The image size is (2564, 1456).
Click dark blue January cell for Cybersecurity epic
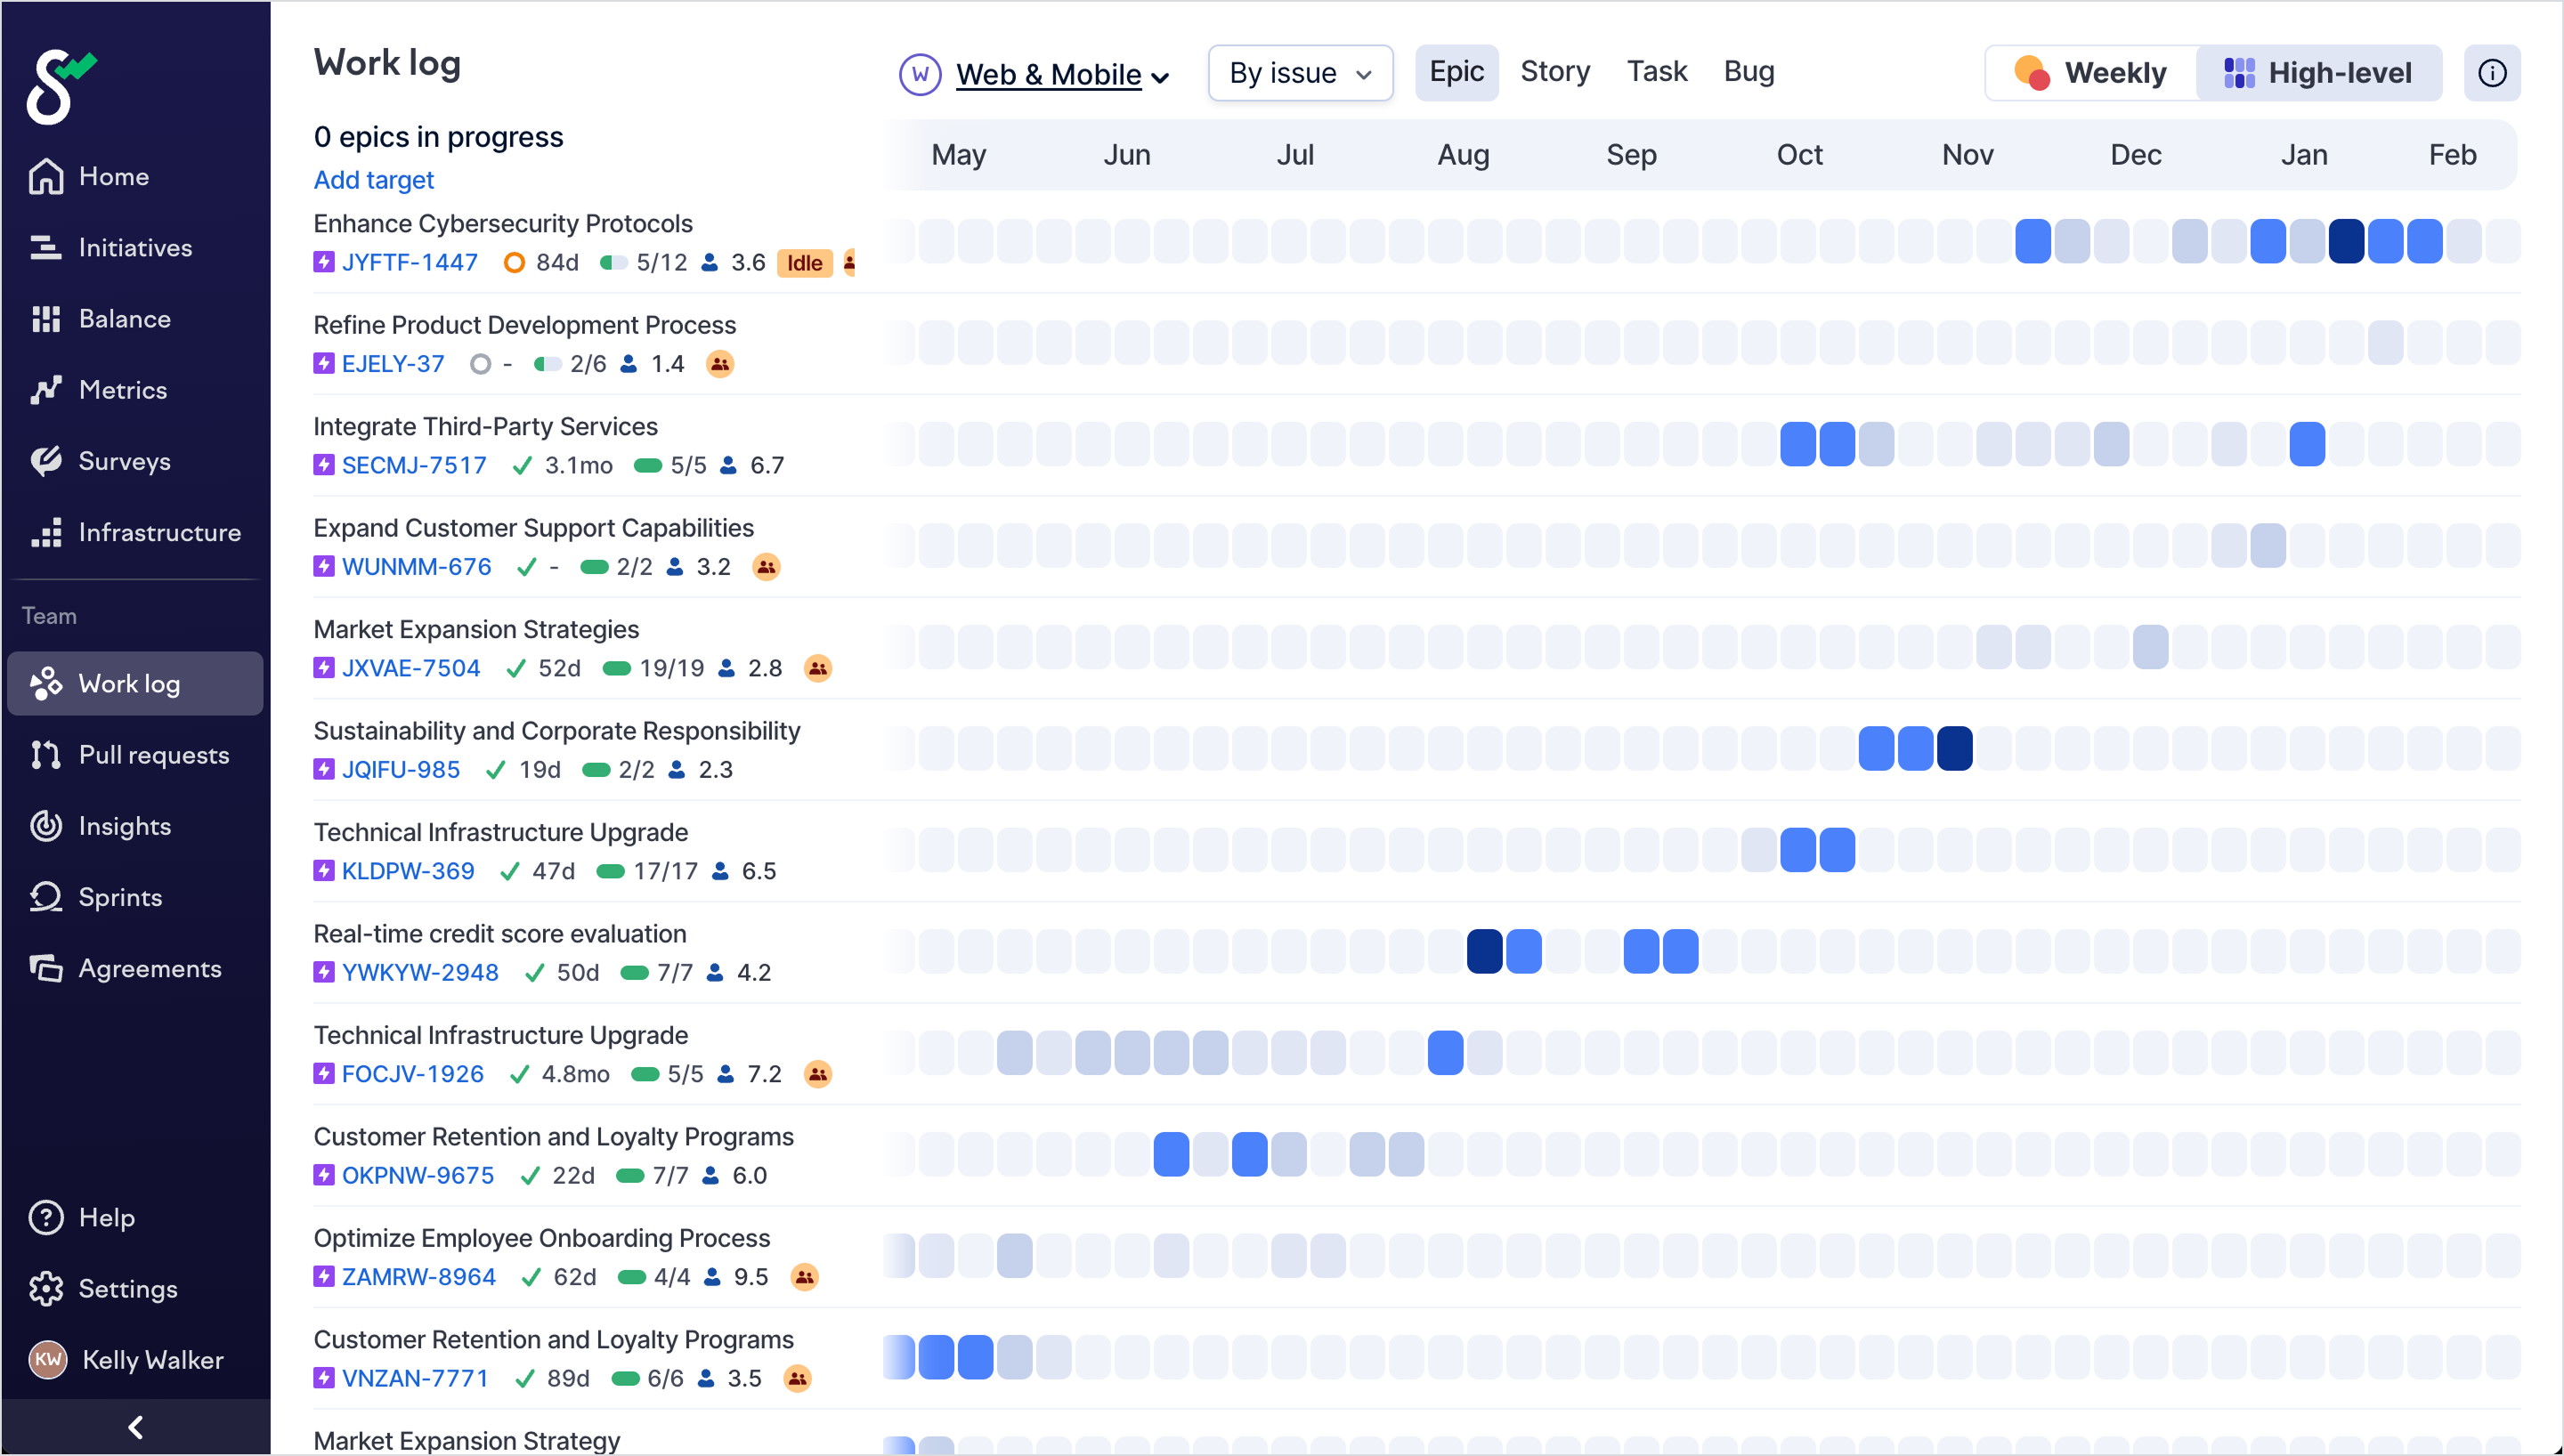pyautogui.click(x=2345, y=241)
